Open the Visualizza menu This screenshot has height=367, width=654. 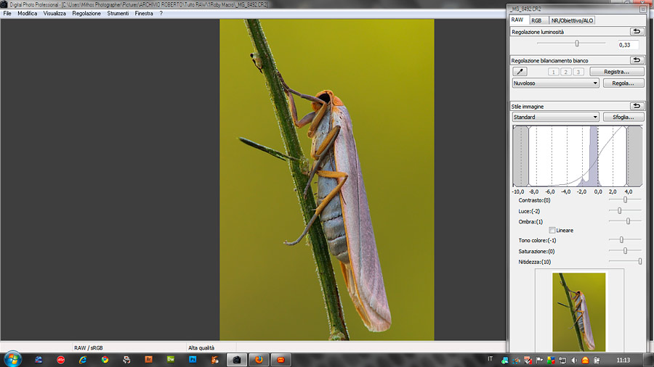coord(54,13)
